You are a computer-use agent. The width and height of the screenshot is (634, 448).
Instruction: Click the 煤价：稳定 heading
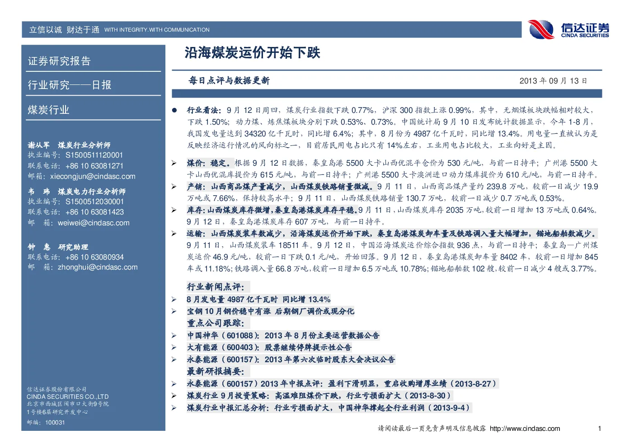[210, 163]
